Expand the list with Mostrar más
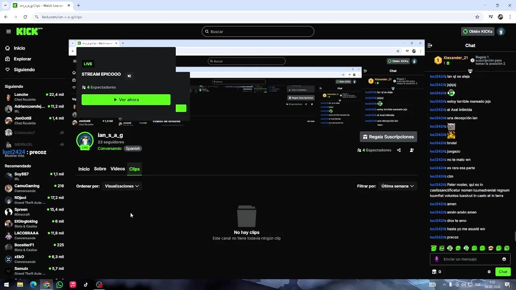Screen dimensions: 516x290 pos(15,155)
